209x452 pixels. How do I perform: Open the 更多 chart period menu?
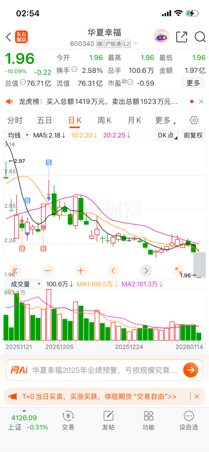pyautogui.click(x=165, y=120)
